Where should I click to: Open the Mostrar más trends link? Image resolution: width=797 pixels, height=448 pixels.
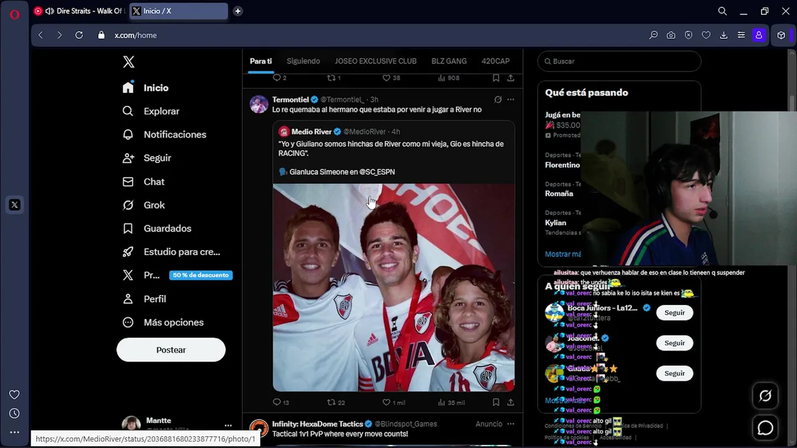pos(563,254)
